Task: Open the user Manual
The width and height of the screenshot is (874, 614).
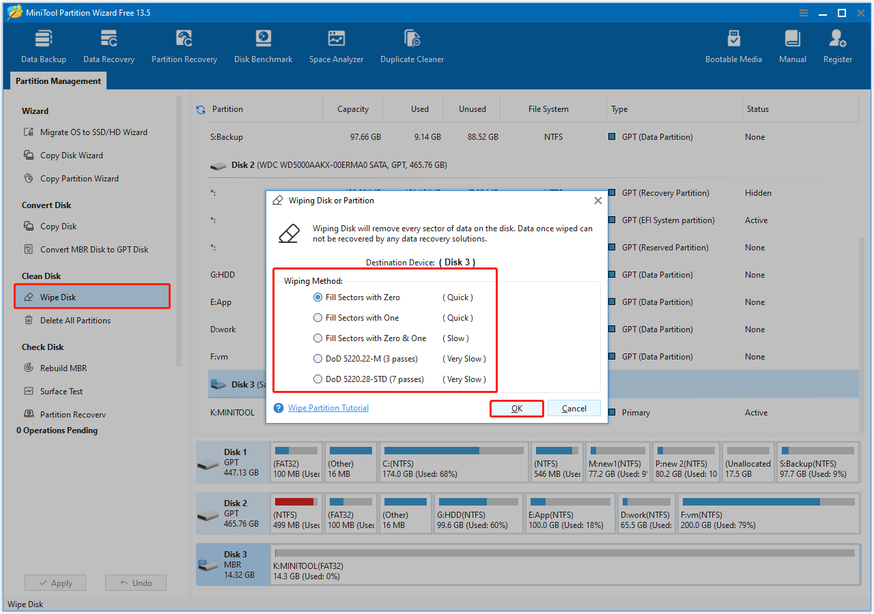Action: 792,45
